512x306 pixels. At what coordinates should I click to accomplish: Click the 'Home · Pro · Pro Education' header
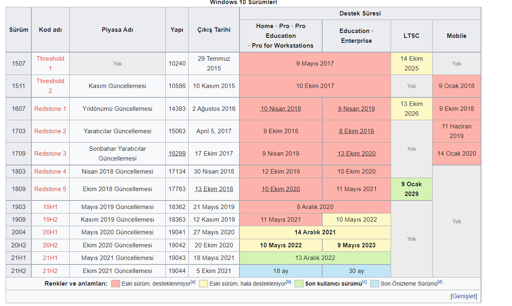tap(281, 36)
